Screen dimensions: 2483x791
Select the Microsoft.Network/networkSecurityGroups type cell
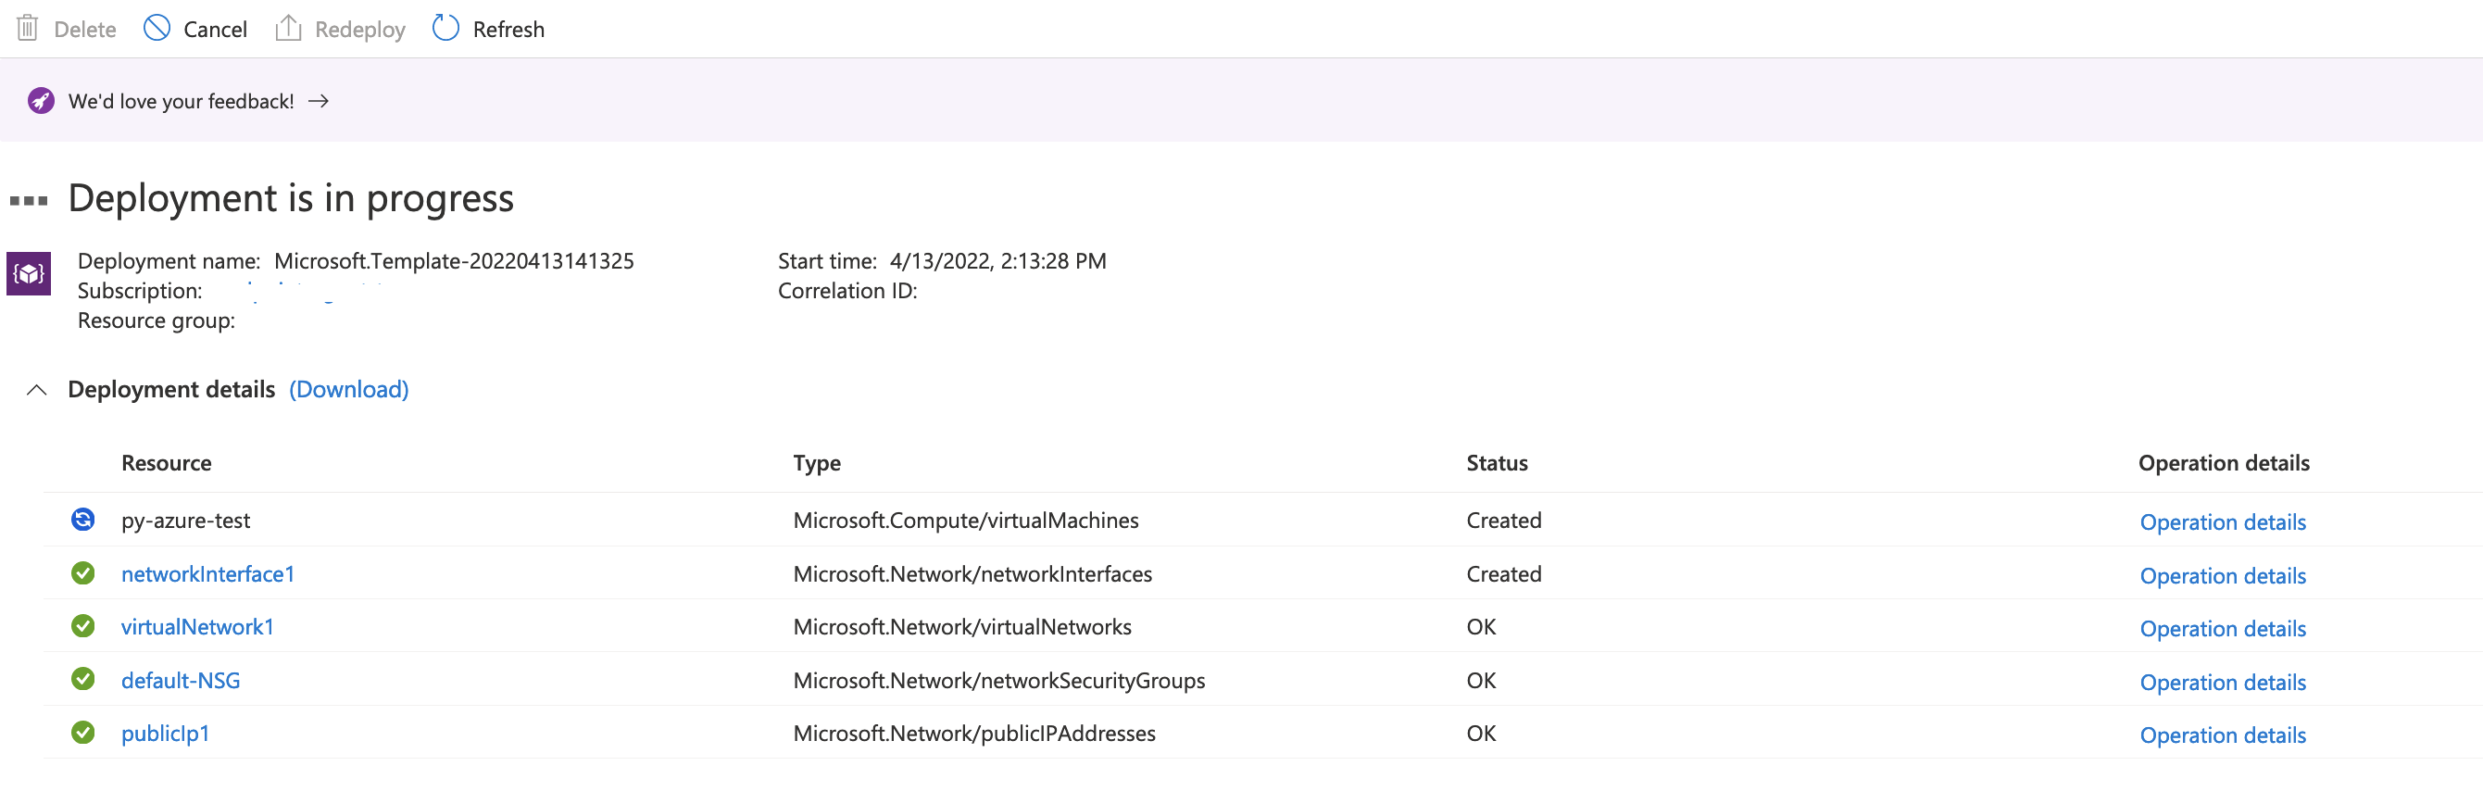point(998,680)
